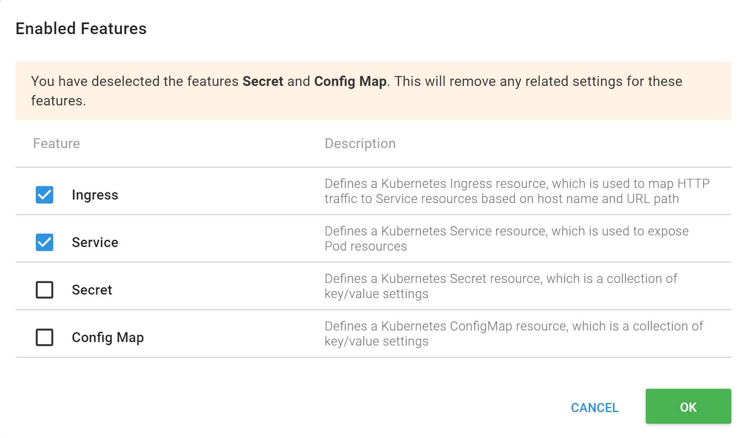Screen dimensions: 746x438
Task: Click bold Config Map in the warning
Action: [x=350, y=81]
